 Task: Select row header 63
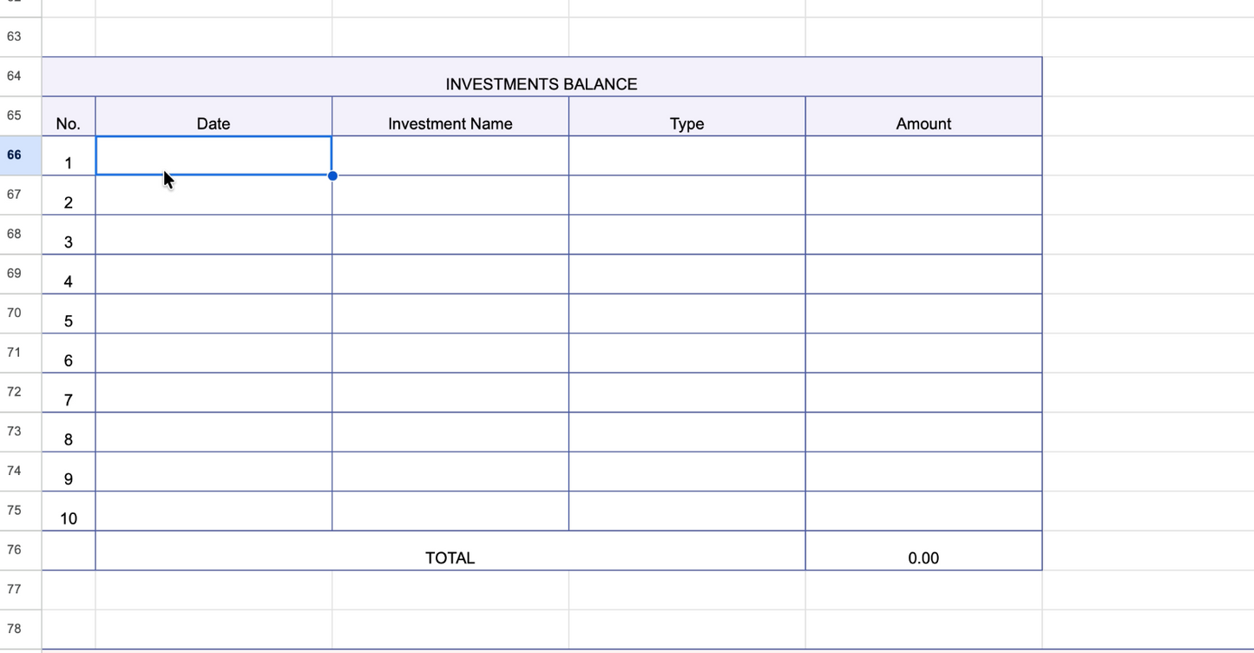click(21, 37)
